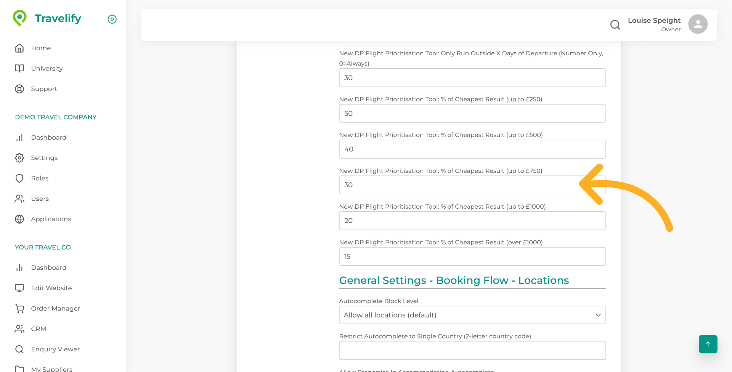Go to Users in the sidebar
The image size is (732, 372).
point(40,199)
